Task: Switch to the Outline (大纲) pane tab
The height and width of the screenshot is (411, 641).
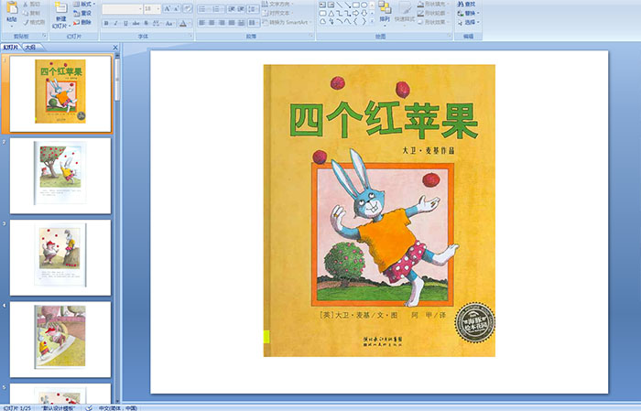Action: coord(31,48)
